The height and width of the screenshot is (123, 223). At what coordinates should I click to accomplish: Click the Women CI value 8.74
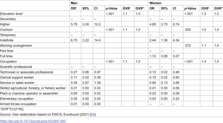pyautogui.click(x=176, y=24)
